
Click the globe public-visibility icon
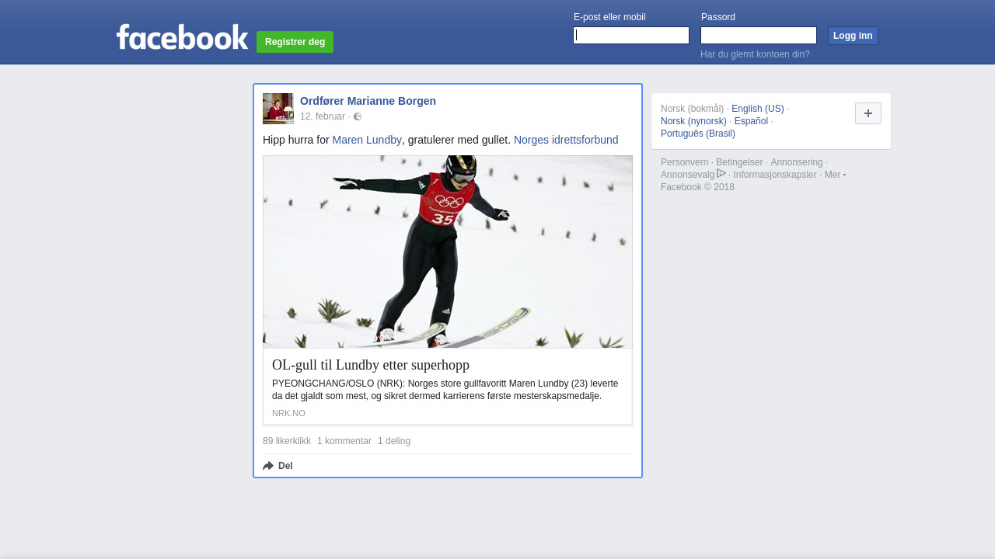(358, 116)
